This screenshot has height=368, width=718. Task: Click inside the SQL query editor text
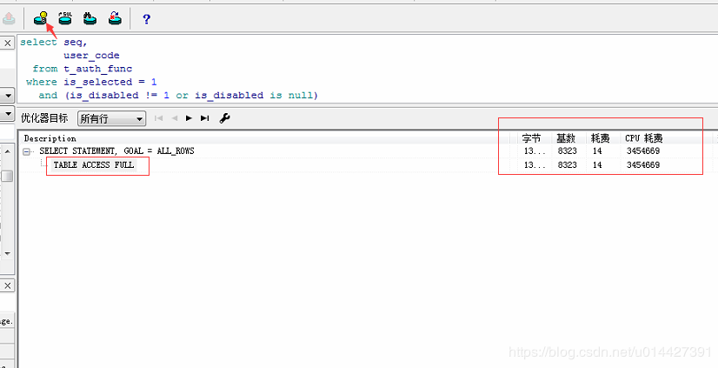(366, 69)
